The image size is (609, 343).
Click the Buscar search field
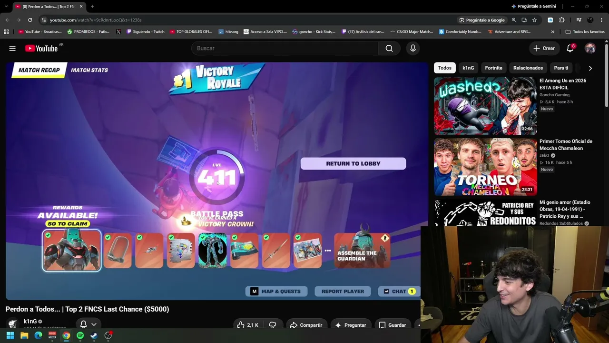pyautogui.click(x=285, y=48)
